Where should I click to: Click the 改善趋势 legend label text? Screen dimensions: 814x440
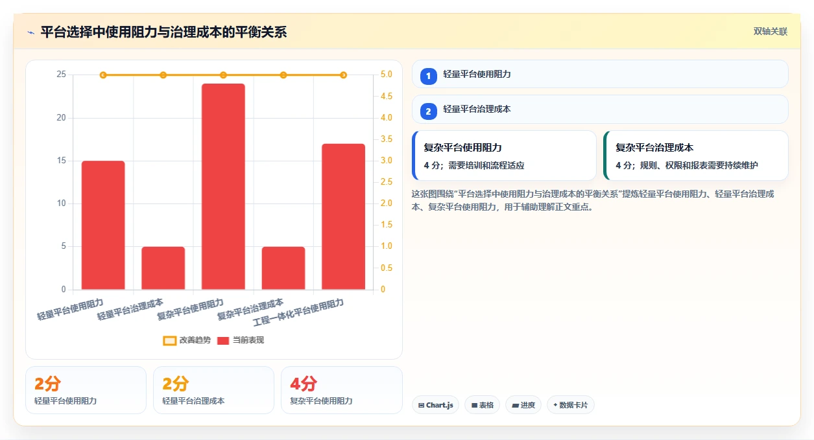[x=195, y=340]
